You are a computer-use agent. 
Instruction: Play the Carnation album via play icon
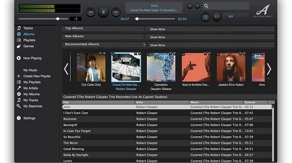(x=148, y=54)
